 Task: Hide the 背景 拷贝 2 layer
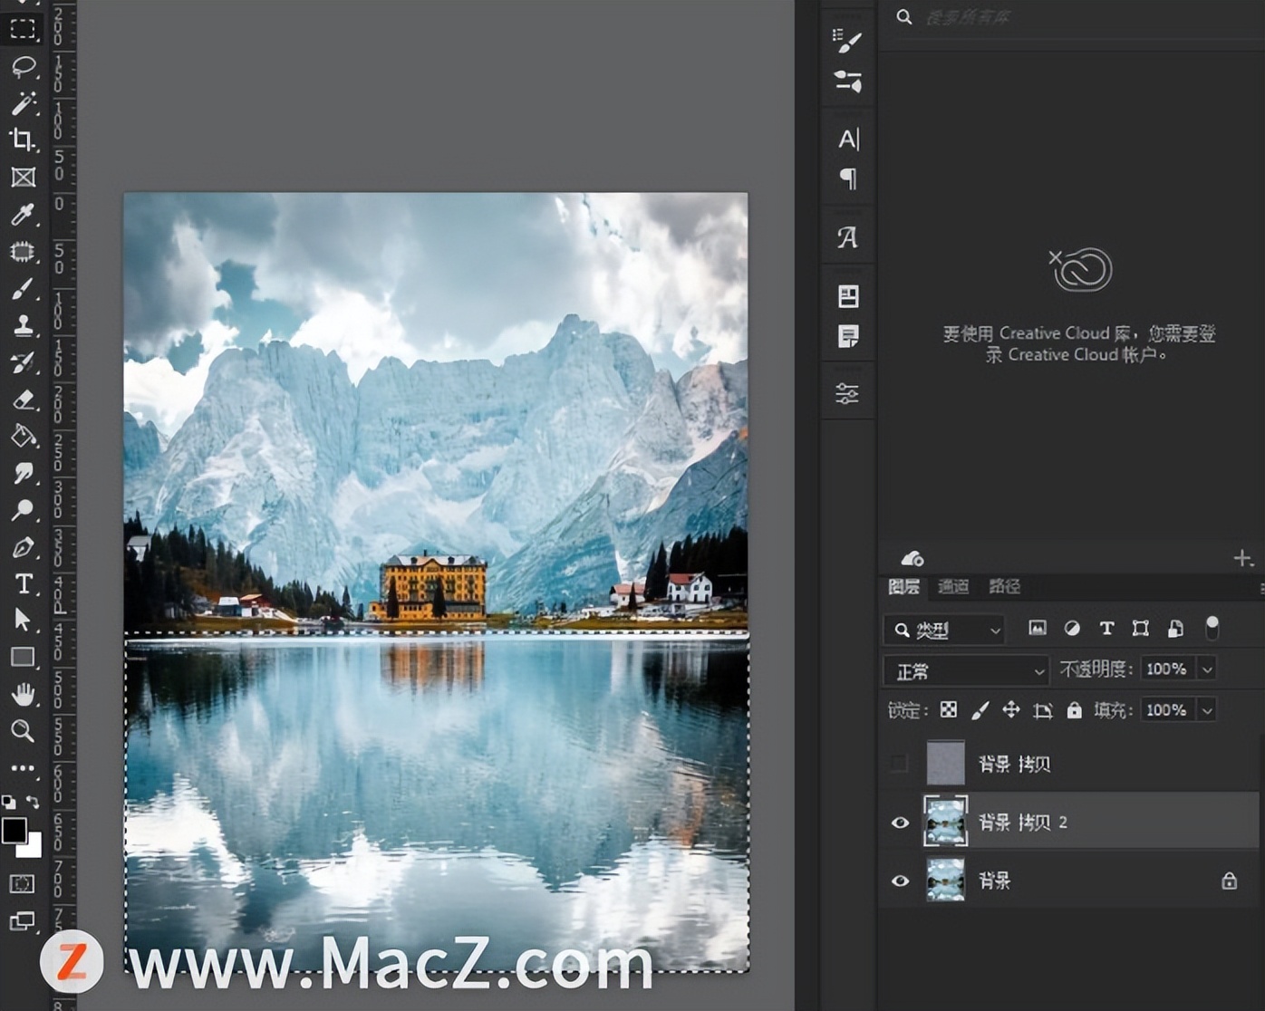(900, 823)
